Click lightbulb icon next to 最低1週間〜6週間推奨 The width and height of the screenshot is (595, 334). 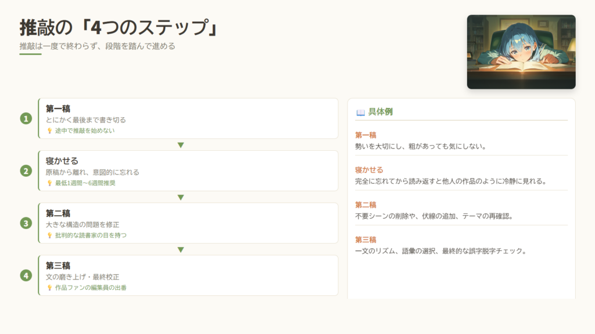pos(49,183)
